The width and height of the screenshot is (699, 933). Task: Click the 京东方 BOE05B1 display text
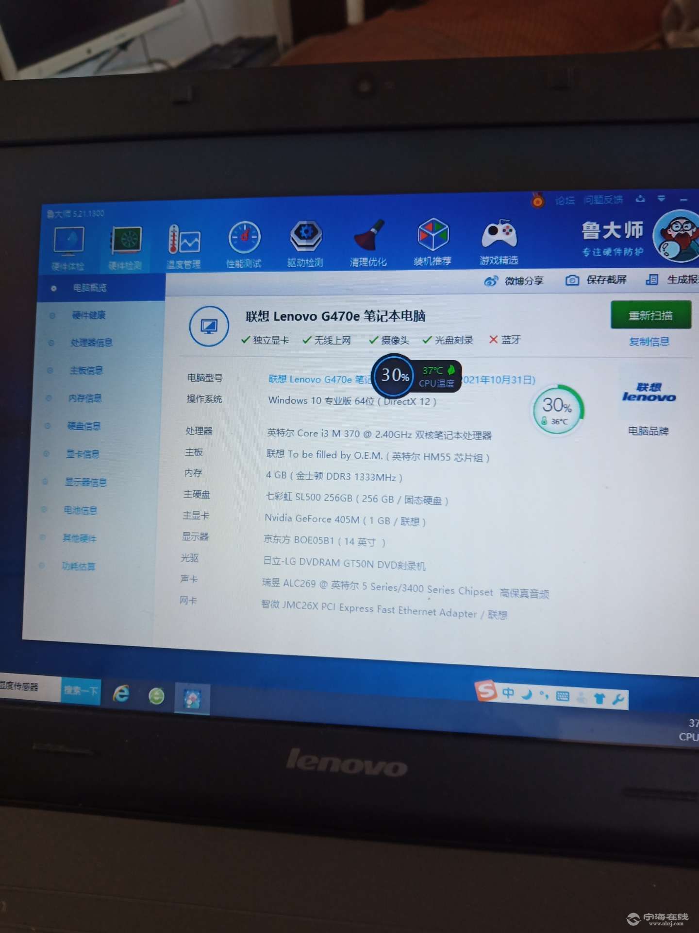(324, 541)
